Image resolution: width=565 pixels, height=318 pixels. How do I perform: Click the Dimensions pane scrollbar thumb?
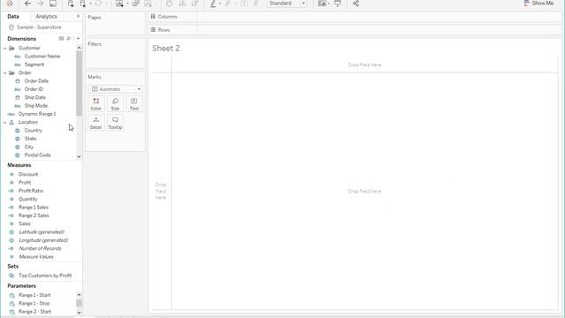[x=79, y=83]
